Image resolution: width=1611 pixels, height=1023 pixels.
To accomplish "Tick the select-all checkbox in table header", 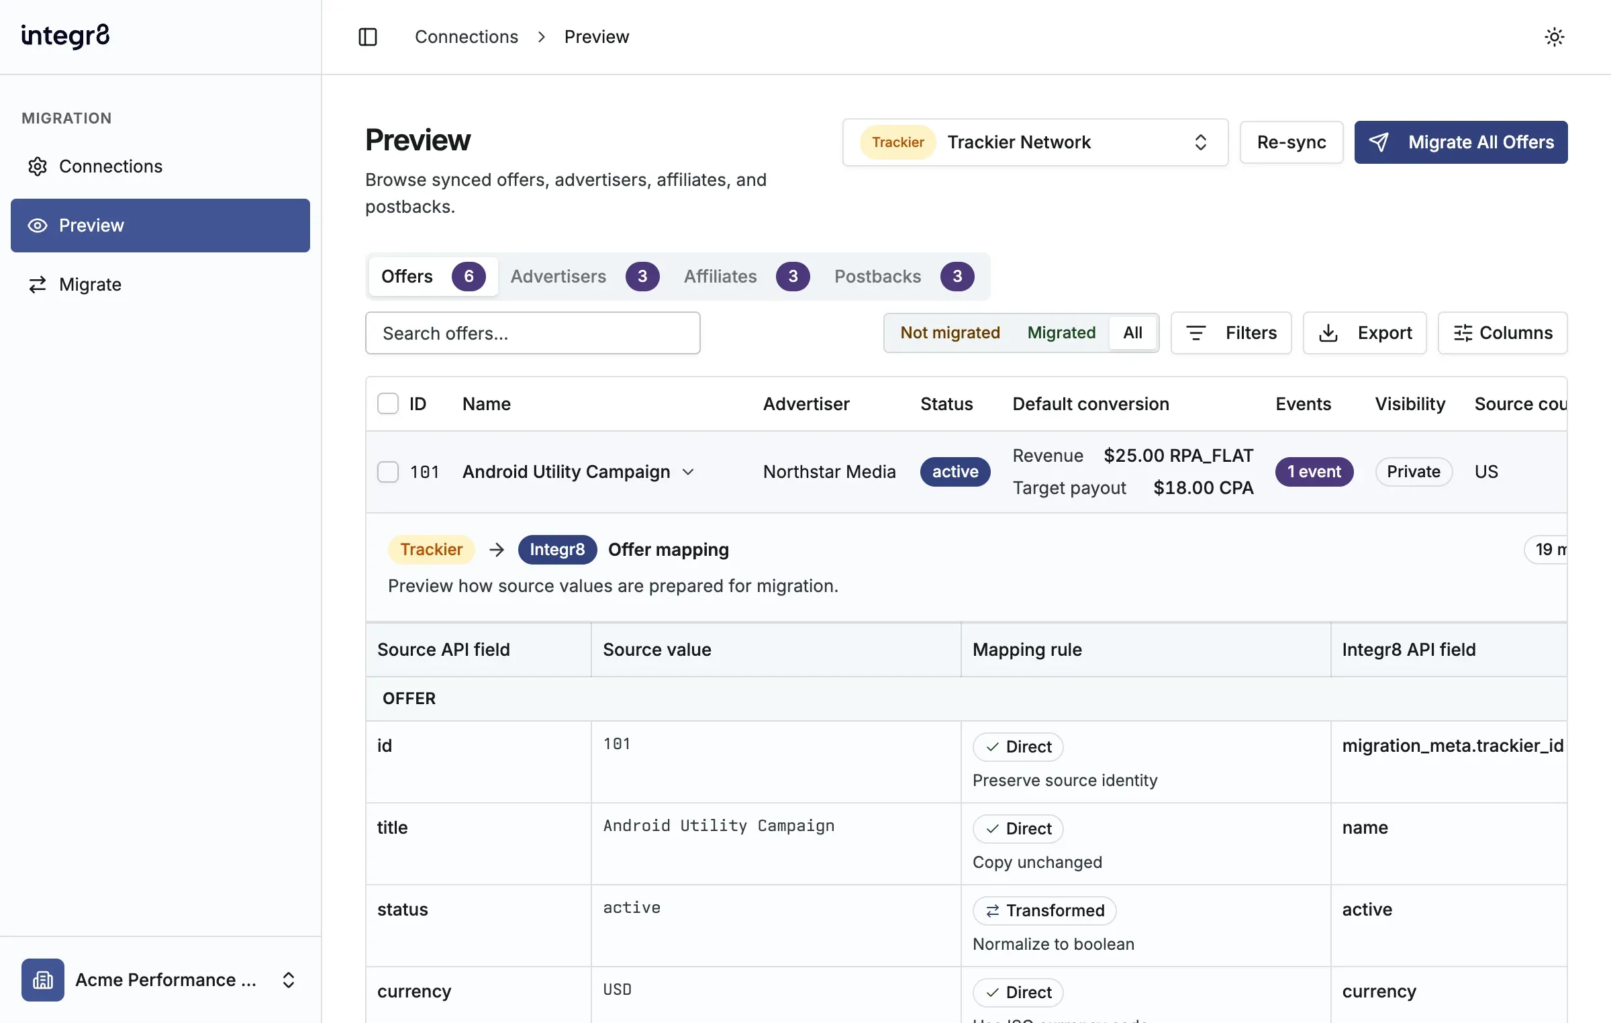I will point(388,404).
